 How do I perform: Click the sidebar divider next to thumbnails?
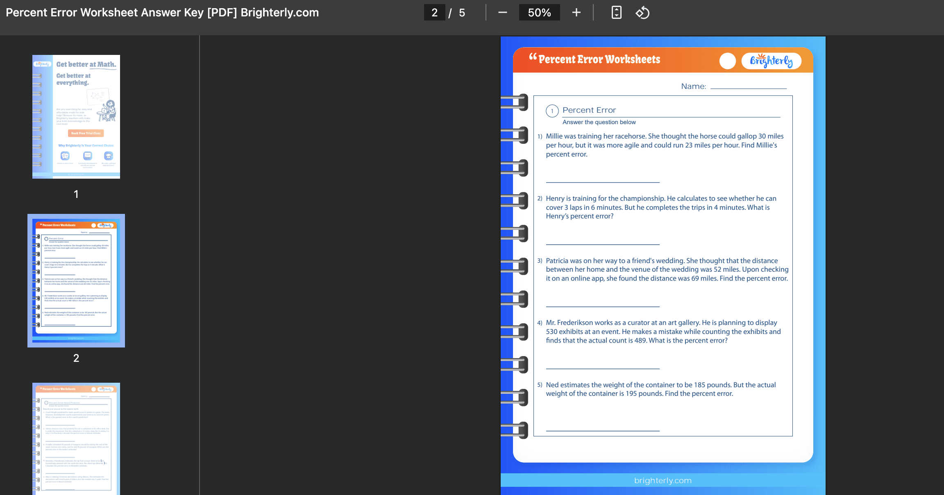pos(200,265)
